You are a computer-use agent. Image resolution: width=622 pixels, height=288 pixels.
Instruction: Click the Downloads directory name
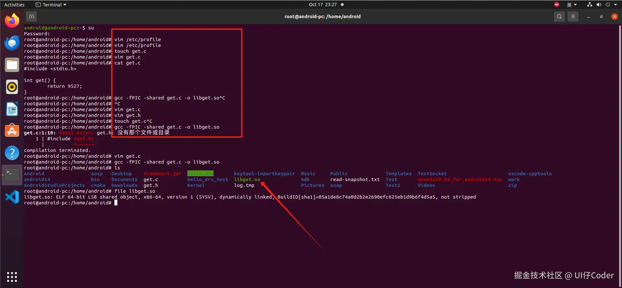pyautogui.click(x=124, y=185)
